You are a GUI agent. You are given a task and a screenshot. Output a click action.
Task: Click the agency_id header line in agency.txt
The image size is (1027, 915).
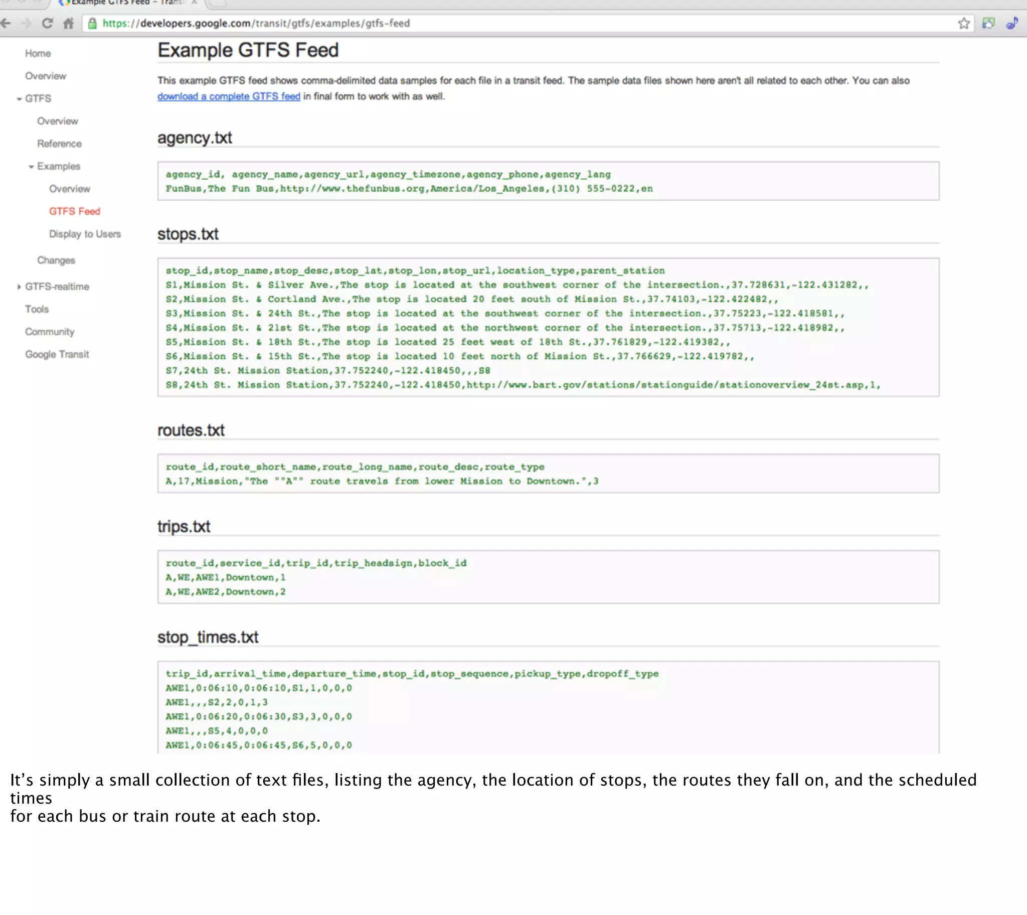(x=388, y=175)
